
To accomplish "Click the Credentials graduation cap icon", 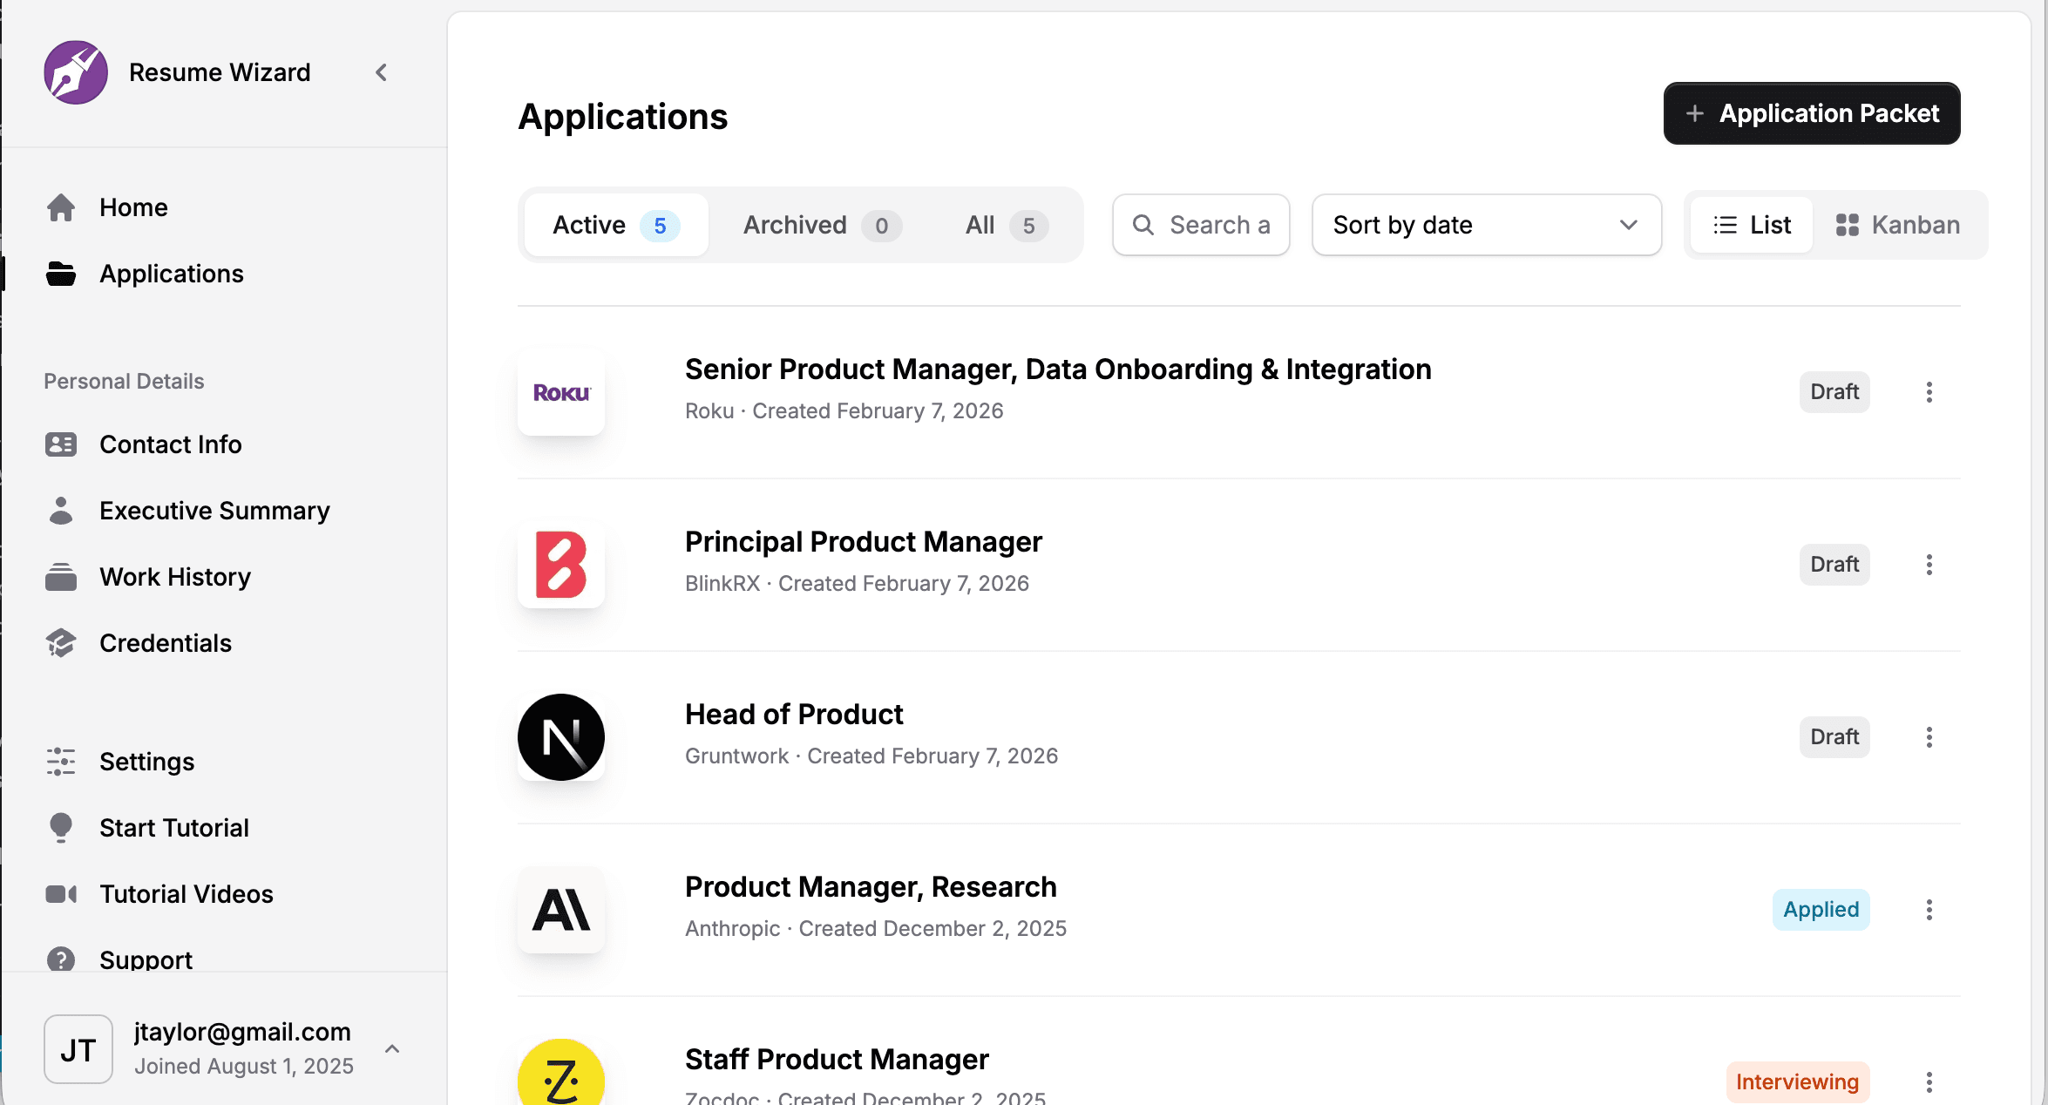I will (x=61, y=643).
